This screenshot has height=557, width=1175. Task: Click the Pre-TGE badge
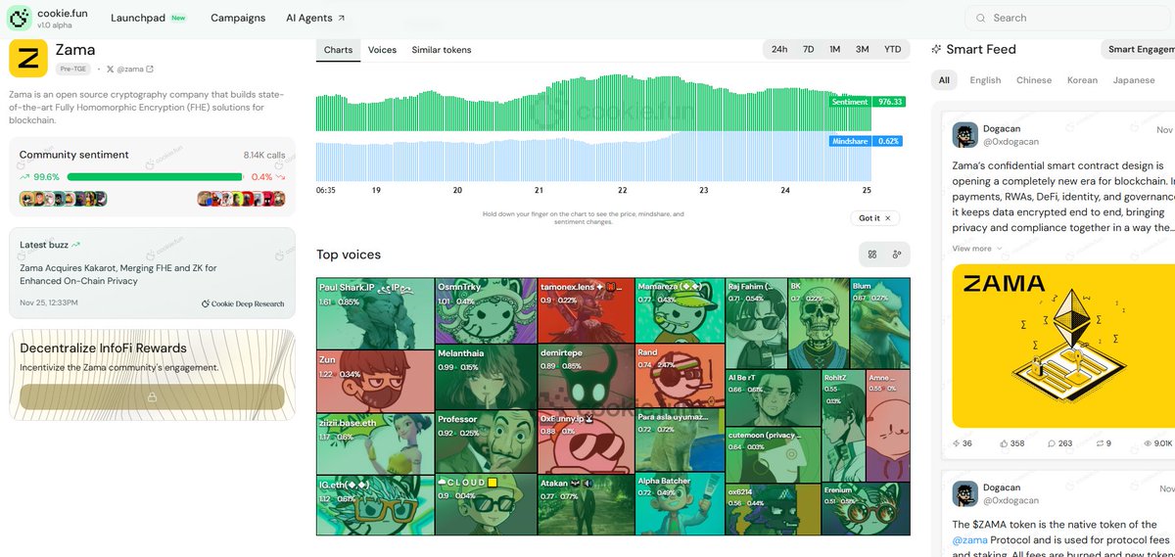(x=73, y=70)
